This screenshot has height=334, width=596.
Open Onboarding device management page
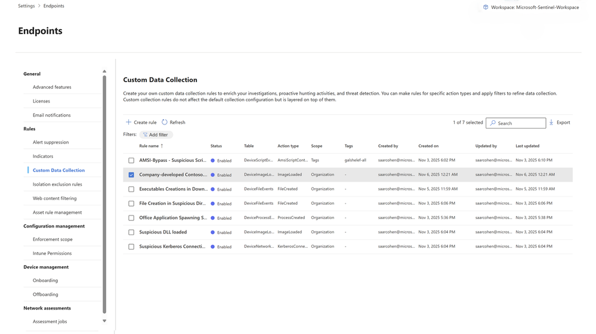coord(45,280)
